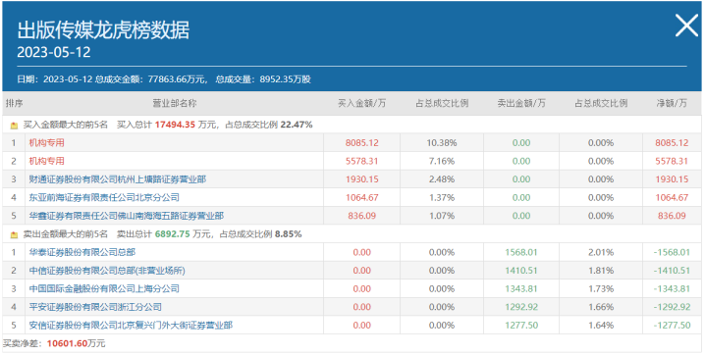Open 安信证券股份有限公司北京复兴门外大街证券营业部 link
Image resolution: width=705 pixels, height=356 pixels.
pos(131,325)
